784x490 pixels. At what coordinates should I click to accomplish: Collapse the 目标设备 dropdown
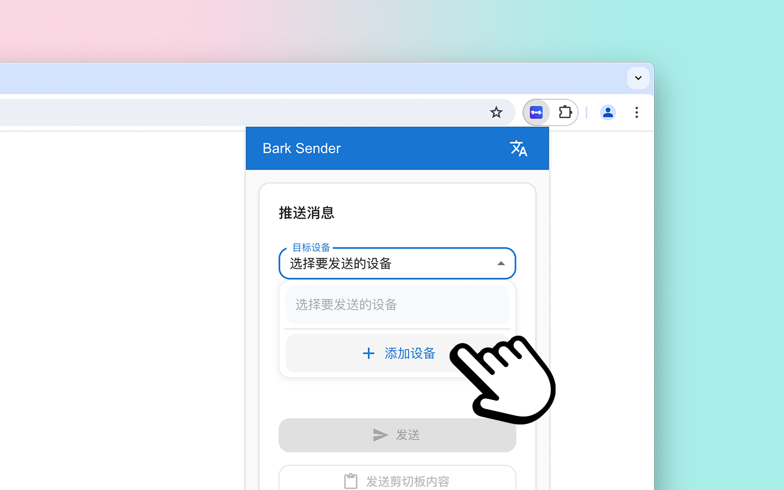tap(398, 263)
